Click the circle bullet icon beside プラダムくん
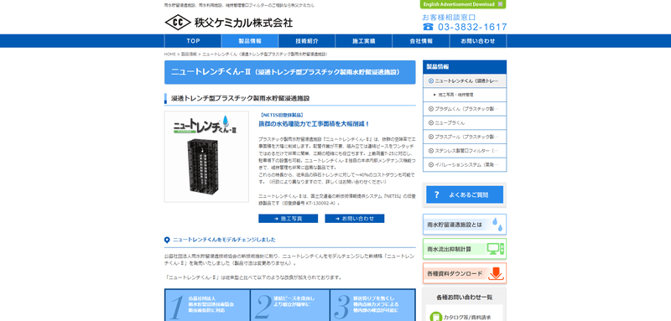This screenshot has width=671, height=321. (431, 109)
